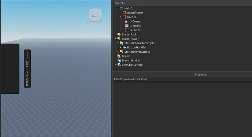Viewport: 252px width, 137px height.
Task: Focus the Filter Properties input box
Action: coord(183,79)
